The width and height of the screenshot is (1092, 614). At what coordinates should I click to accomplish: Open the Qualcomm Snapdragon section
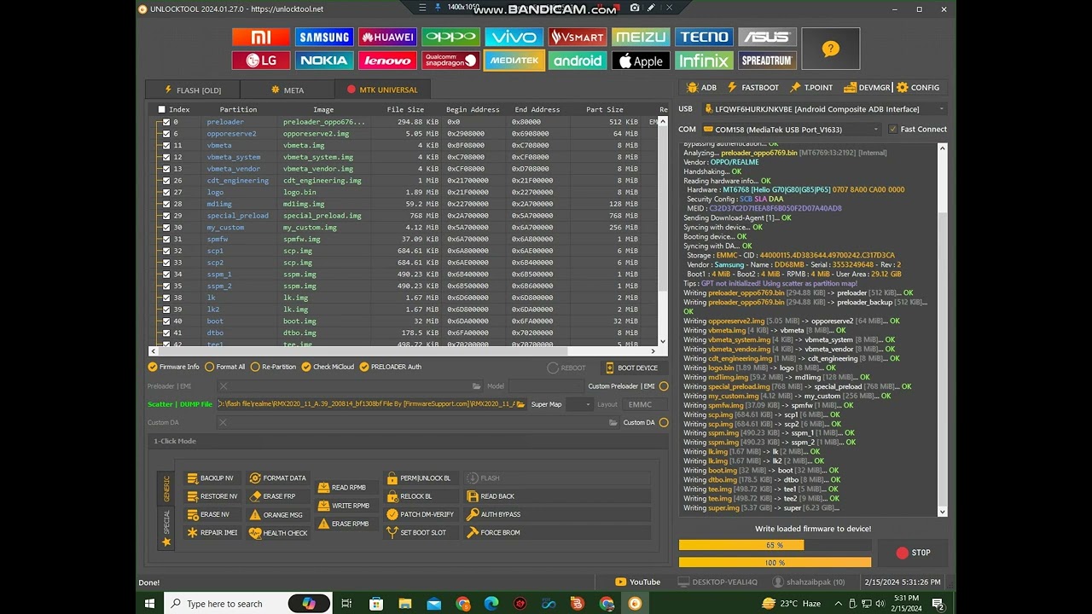point(450,61)
